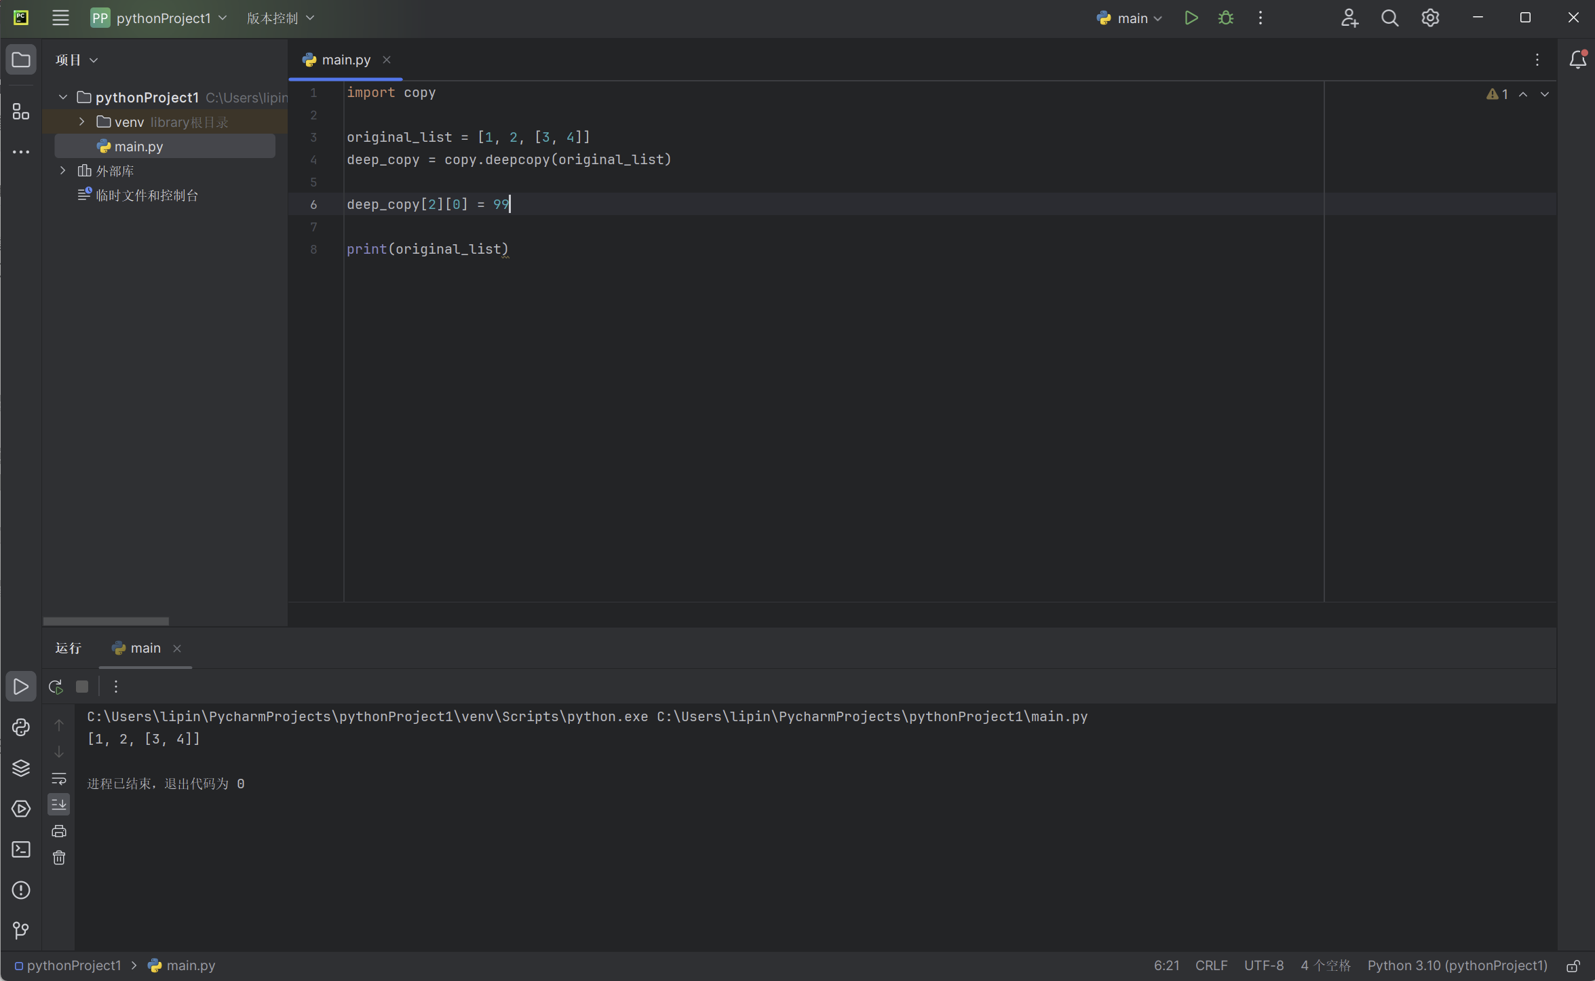
Task: Move down the stack trace in console
Action: 59,752
